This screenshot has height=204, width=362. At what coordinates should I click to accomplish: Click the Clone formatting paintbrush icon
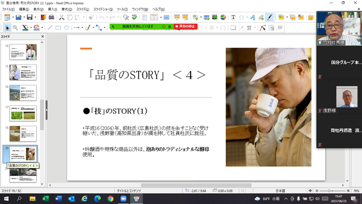click(92, 18)
